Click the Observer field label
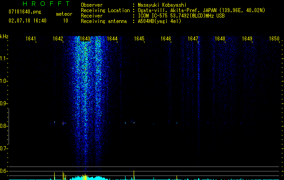Viewport: 284px width, 180px height. click(92, 5)
